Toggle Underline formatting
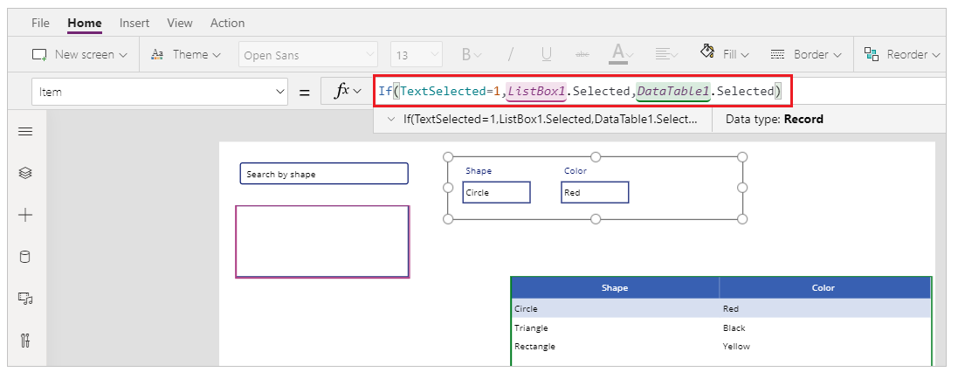The height and width of the screenshot is (379, 958). 546,54
